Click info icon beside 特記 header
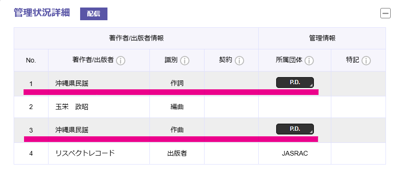 coord(366,61)
